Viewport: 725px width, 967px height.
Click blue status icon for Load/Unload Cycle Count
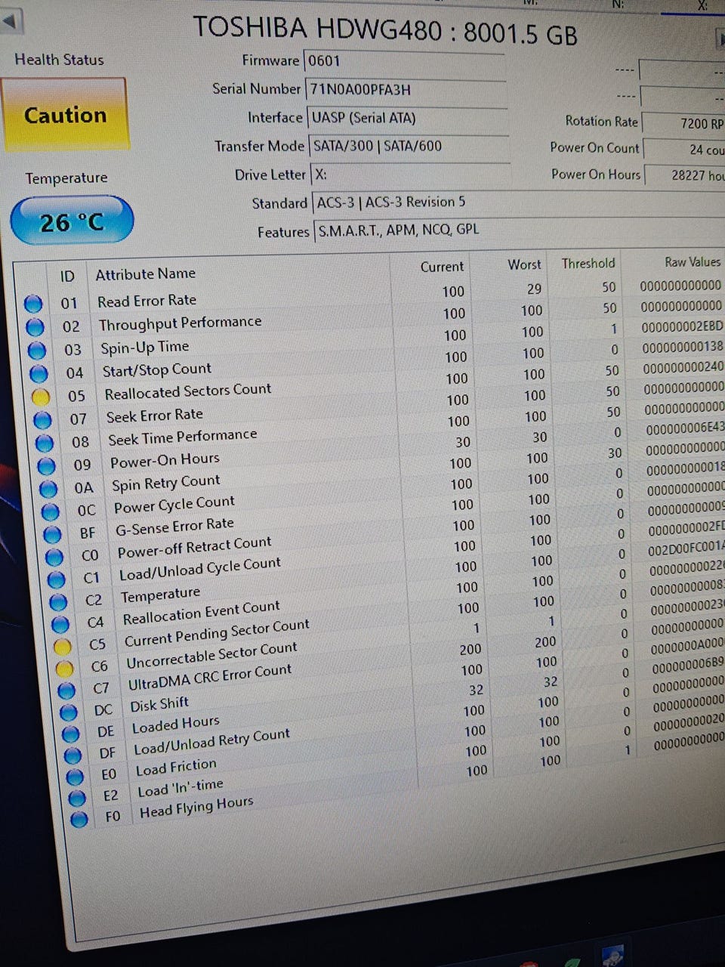coord(57,580)
